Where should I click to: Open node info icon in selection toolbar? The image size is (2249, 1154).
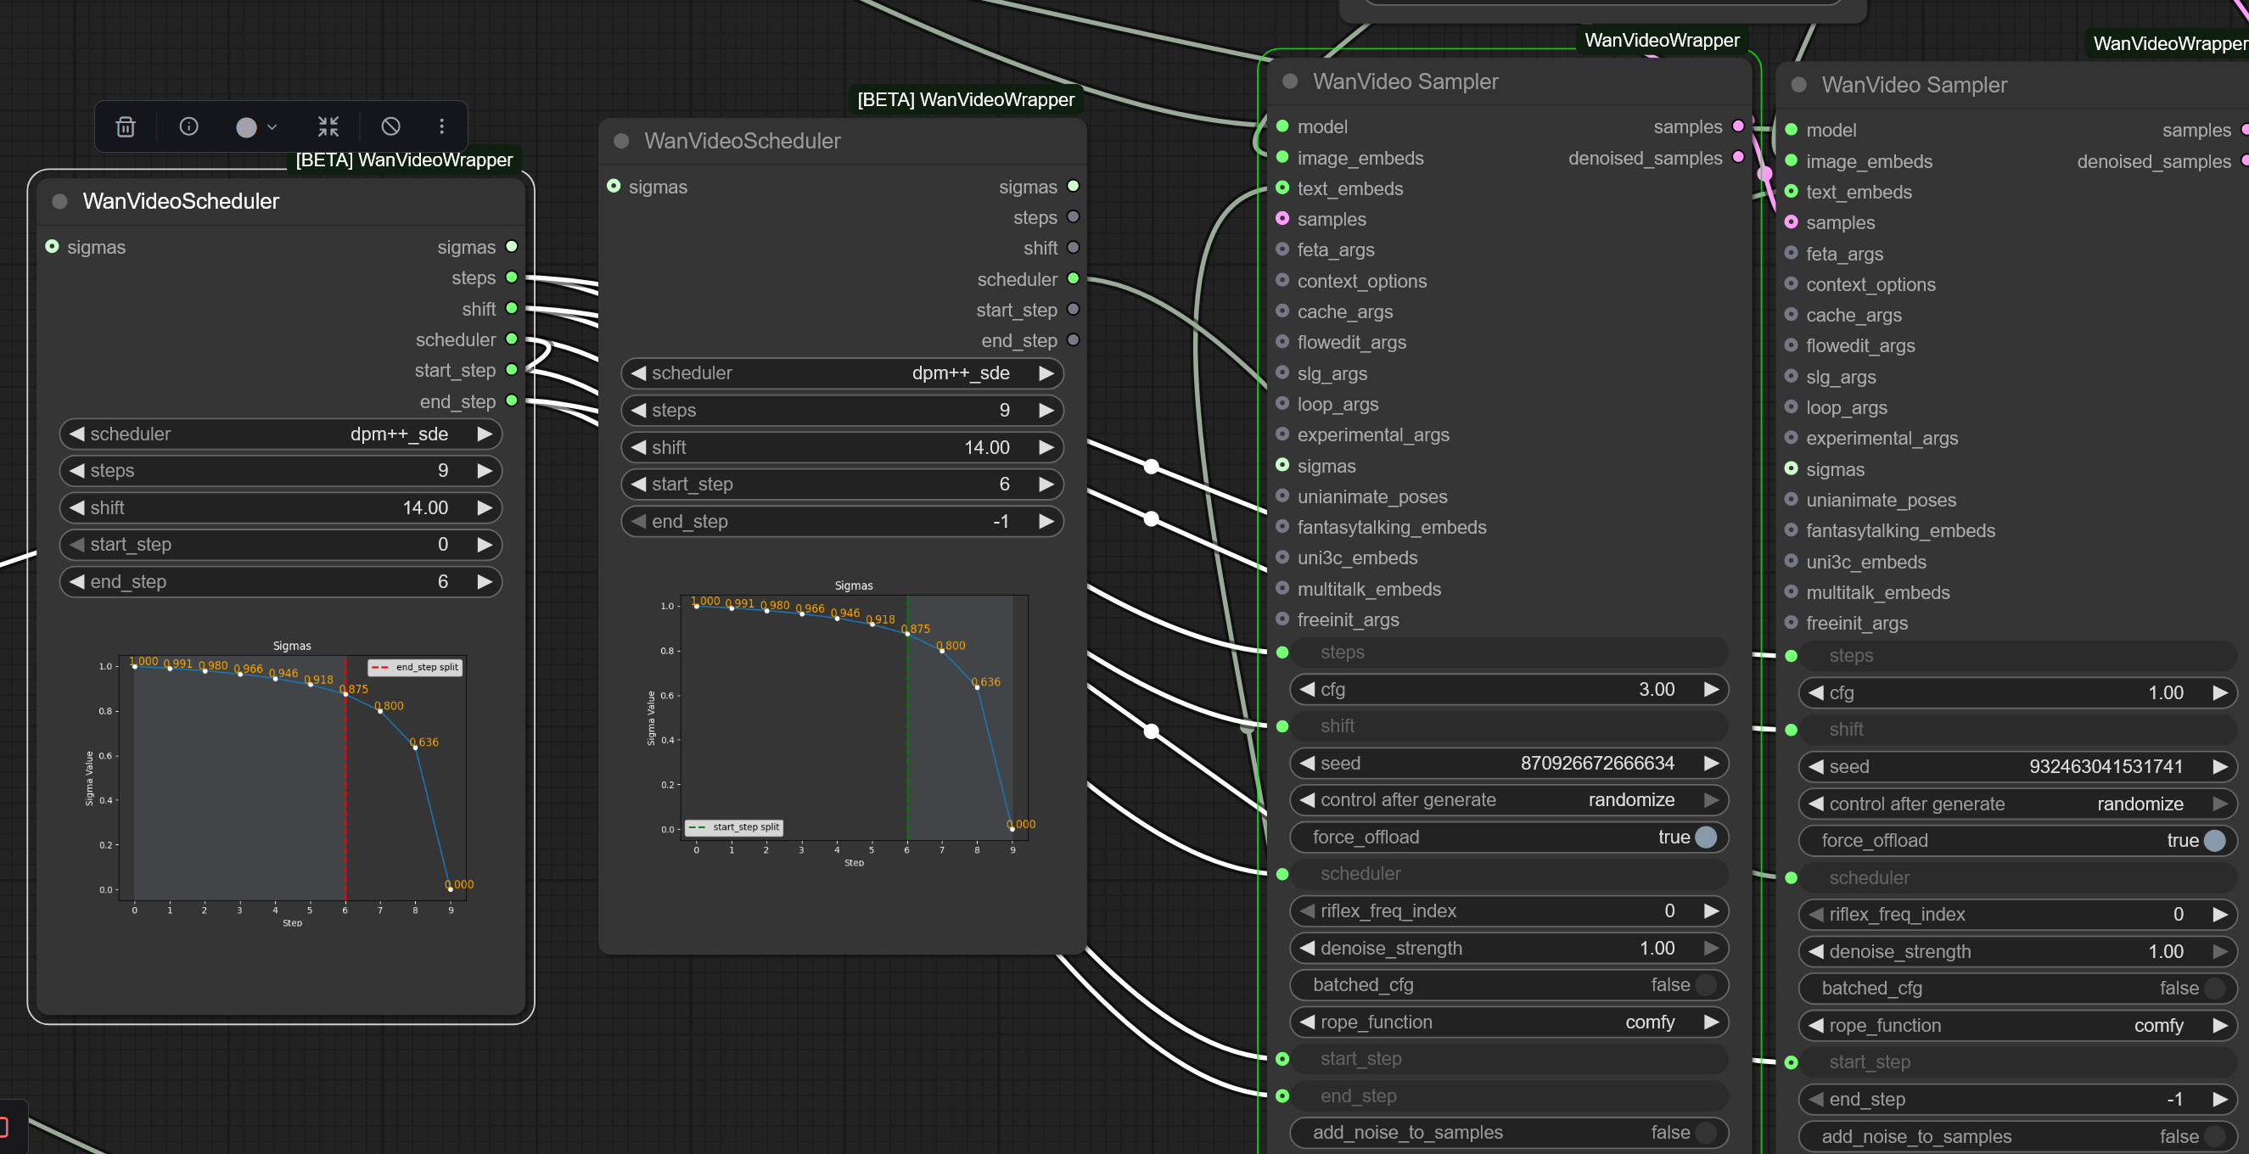tap(188, 126)
